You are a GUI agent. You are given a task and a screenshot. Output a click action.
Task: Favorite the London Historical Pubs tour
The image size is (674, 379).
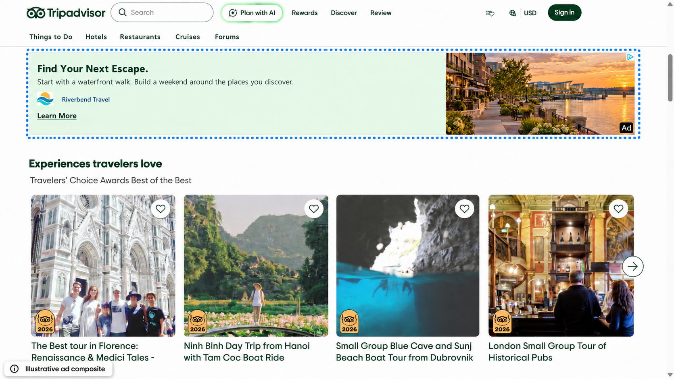click(x=618, y=209)
